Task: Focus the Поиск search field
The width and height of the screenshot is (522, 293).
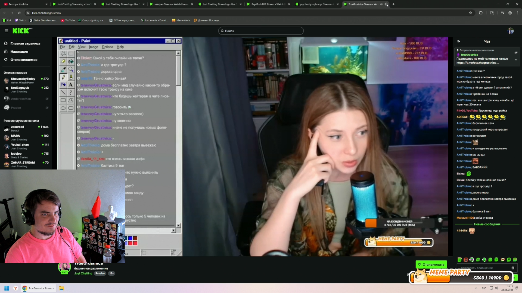Action: click(261, 31)
